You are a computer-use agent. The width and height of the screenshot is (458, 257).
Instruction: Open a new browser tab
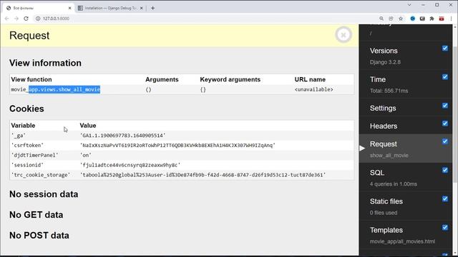click(152, 8)
